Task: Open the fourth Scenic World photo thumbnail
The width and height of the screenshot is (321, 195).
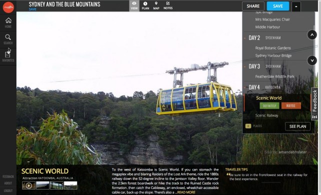Action: [x=70, y=185]
